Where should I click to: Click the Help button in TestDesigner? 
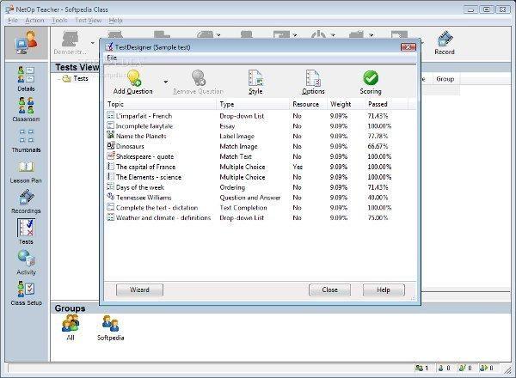click(384, 290)
